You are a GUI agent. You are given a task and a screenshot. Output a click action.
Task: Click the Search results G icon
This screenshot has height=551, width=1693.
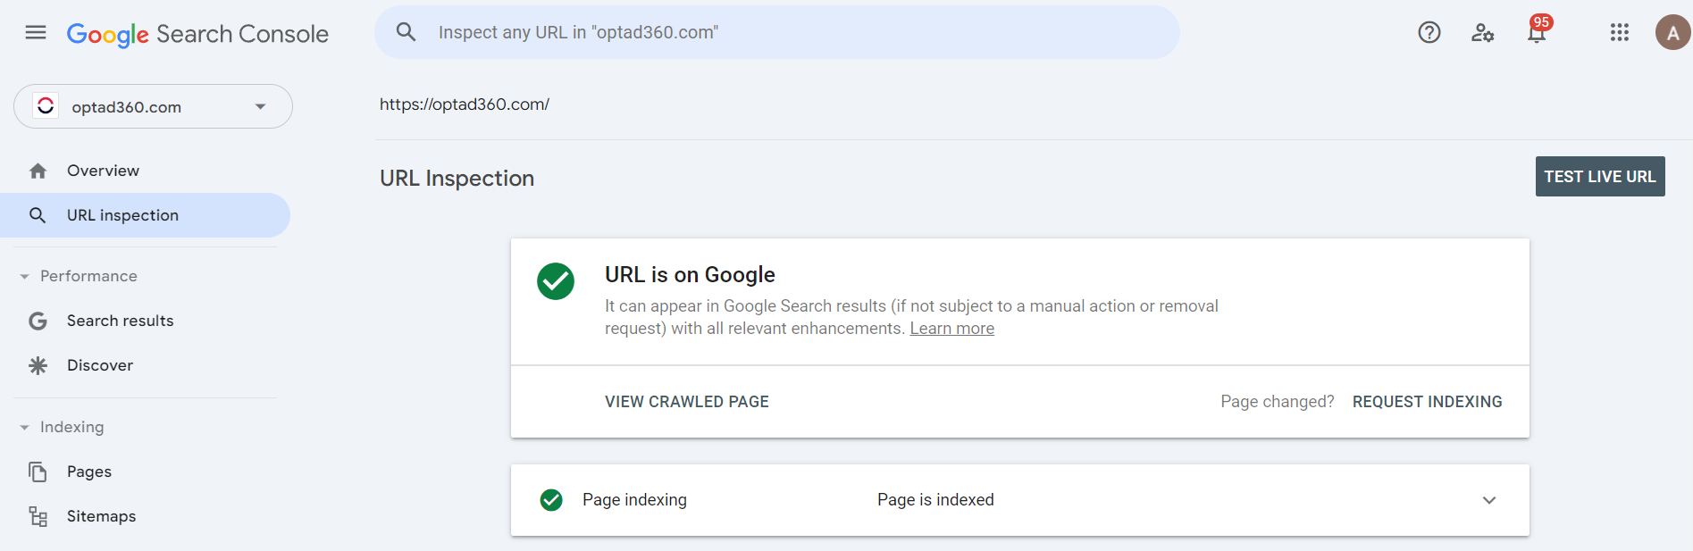click(x=38, y=321)
